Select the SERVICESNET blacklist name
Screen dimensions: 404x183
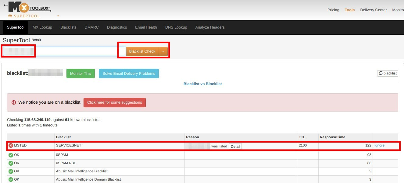69,145
